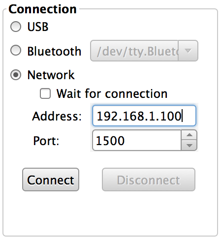Open the Bluetooth device dropdown arrow

tap(188, 51)
